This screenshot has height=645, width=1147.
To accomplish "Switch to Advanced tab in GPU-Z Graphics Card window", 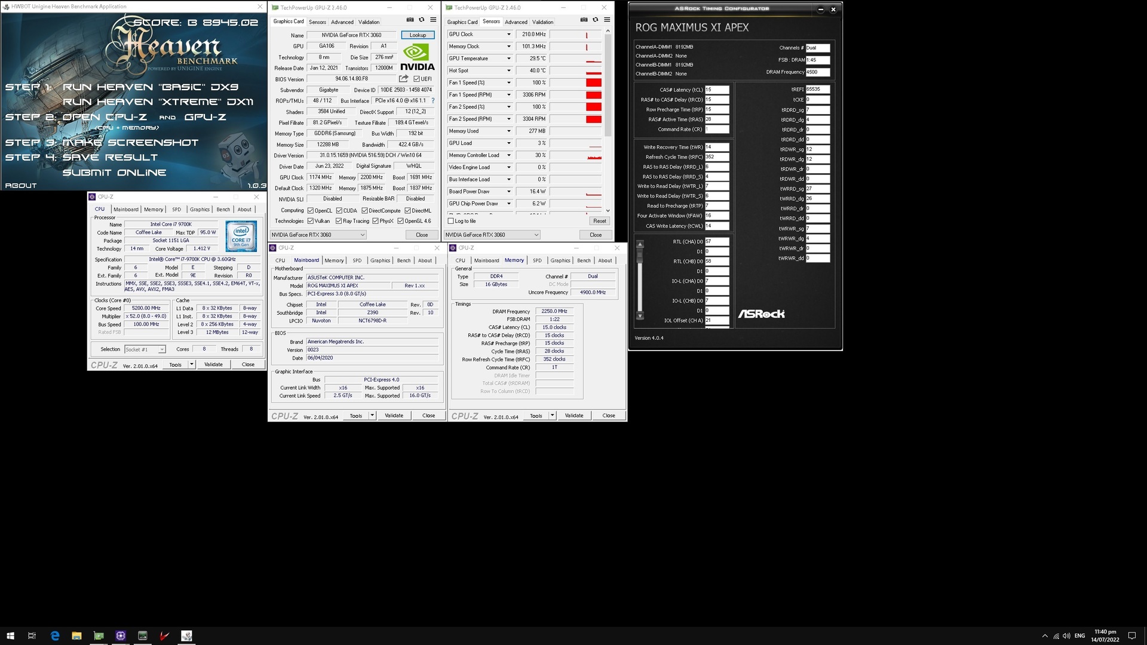I will coord(342,22).
